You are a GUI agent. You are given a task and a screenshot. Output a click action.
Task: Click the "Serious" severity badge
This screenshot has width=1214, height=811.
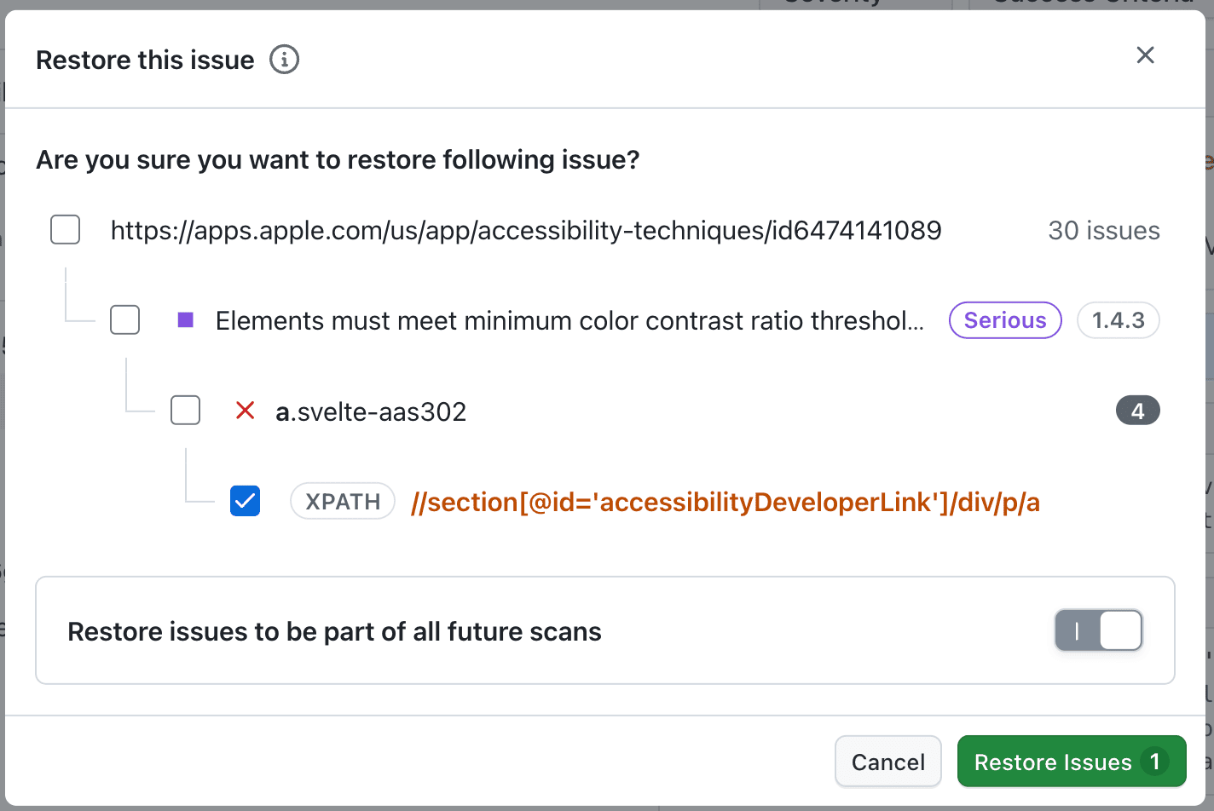point(1004,320)
